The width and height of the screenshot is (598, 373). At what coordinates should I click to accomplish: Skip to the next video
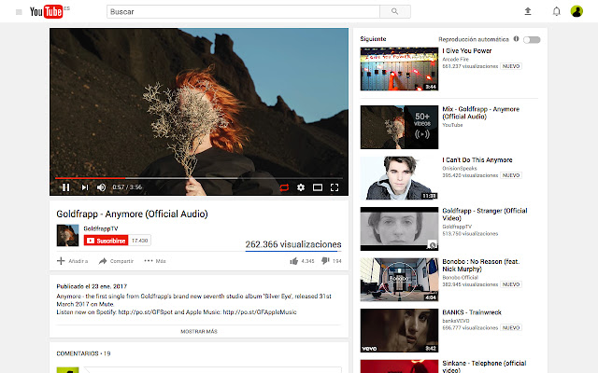point(85,187)
